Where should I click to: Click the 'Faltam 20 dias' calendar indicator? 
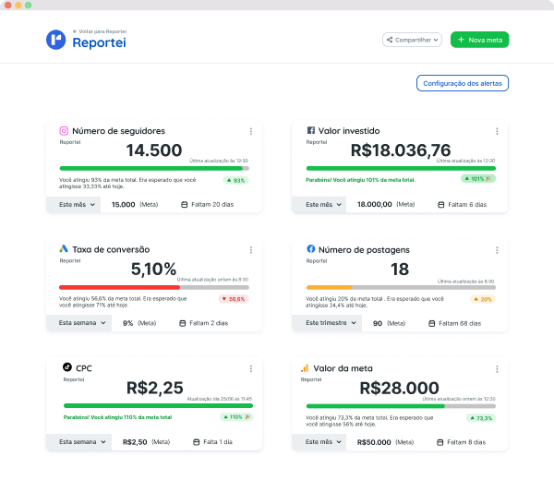pyautogui.click(x=208, y=205)
